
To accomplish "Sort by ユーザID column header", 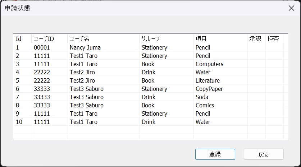I will click(x=49, y=39).
